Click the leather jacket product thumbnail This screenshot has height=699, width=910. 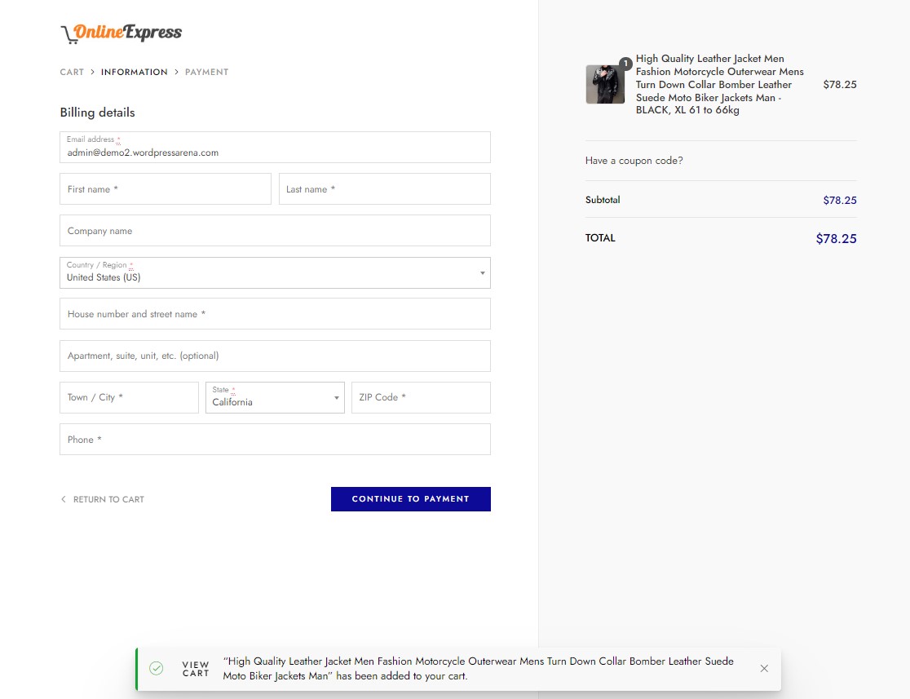tap(605, 84)
